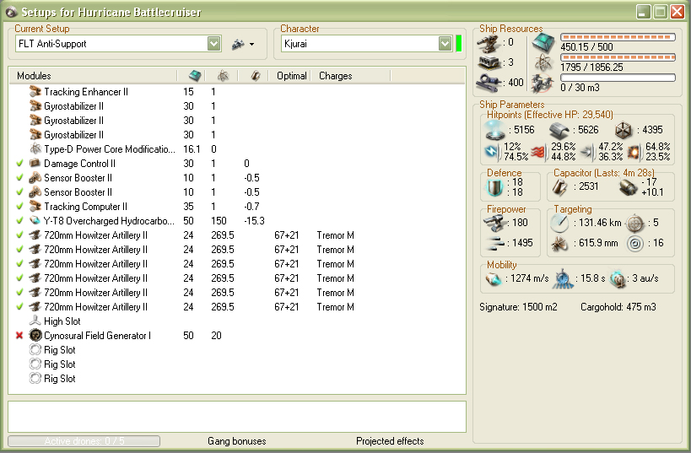Click the powergrid column header icon
This screenshot has width=691, height=453.
tap(223, 76)
